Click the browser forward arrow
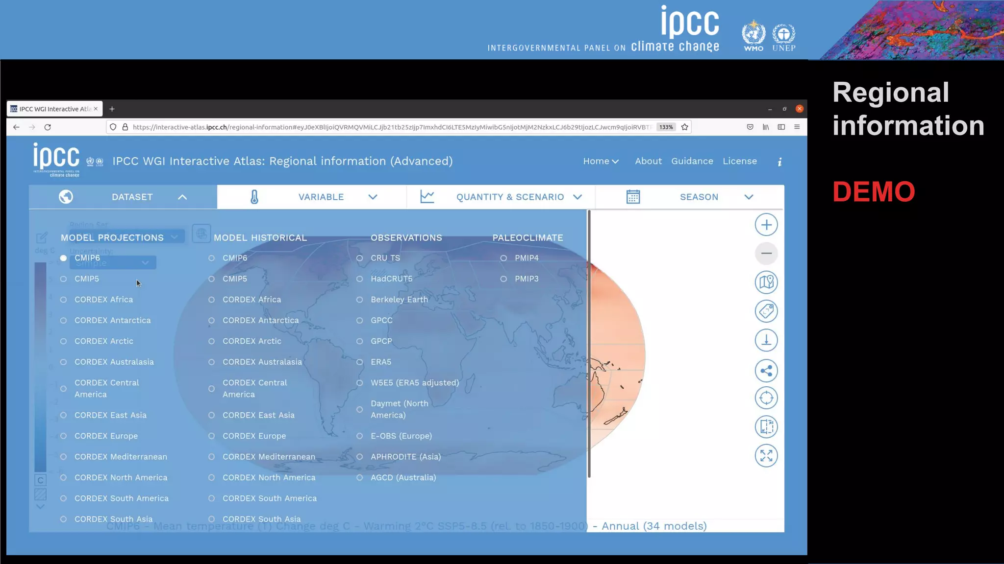The image size is (1004, 564). click(32, 127)
